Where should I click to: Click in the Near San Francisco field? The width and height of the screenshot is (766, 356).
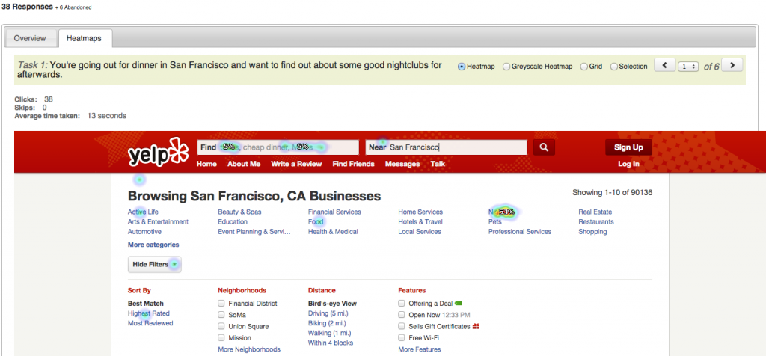[x=446, y=147]
